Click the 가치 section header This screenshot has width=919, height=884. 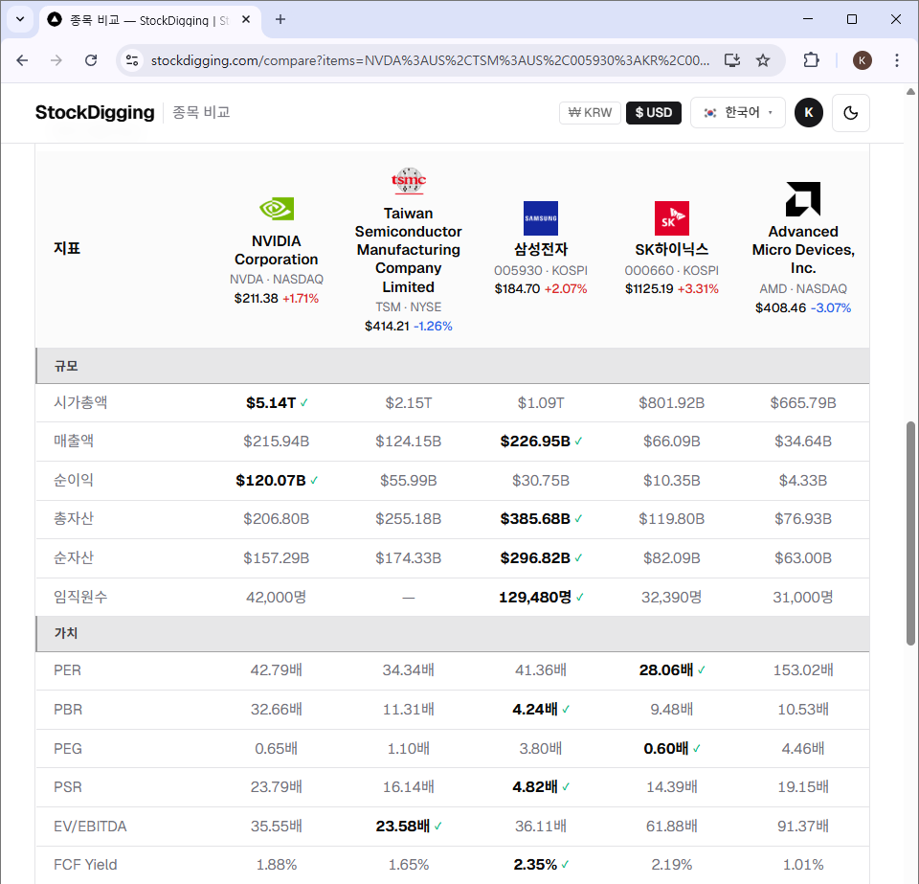point(453,633)
